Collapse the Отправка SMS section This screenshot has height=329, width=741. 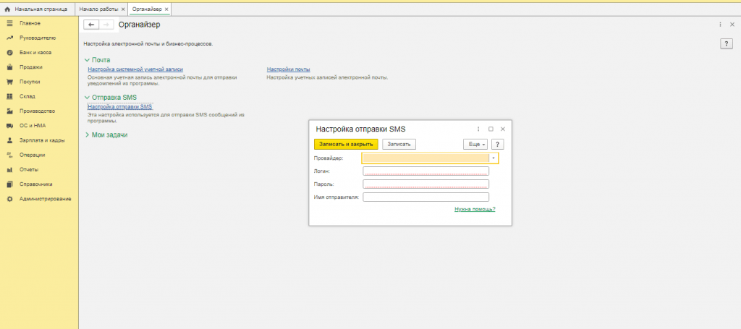[x=87, y=97]
